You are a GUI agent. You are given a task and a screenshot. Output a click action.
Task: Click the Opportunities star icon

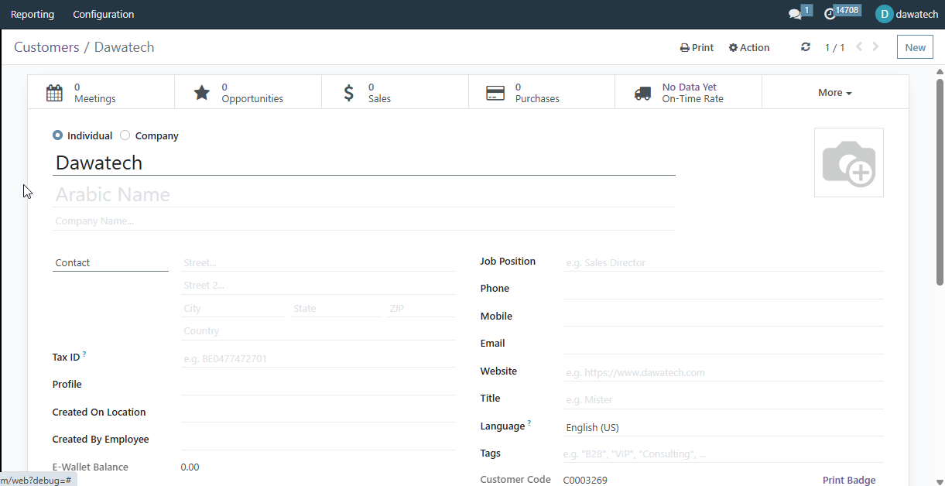[x=201, y=93]
